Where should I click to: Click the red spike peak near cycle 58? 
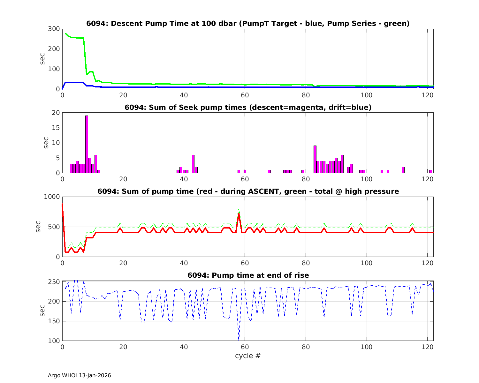point(239,214)
